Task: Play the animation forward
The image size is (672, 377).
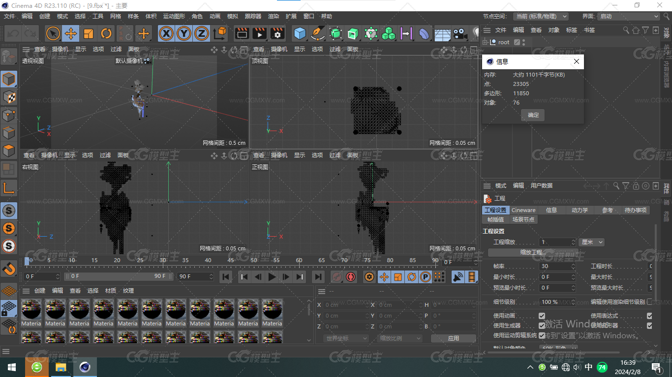Action: [272, 277]
